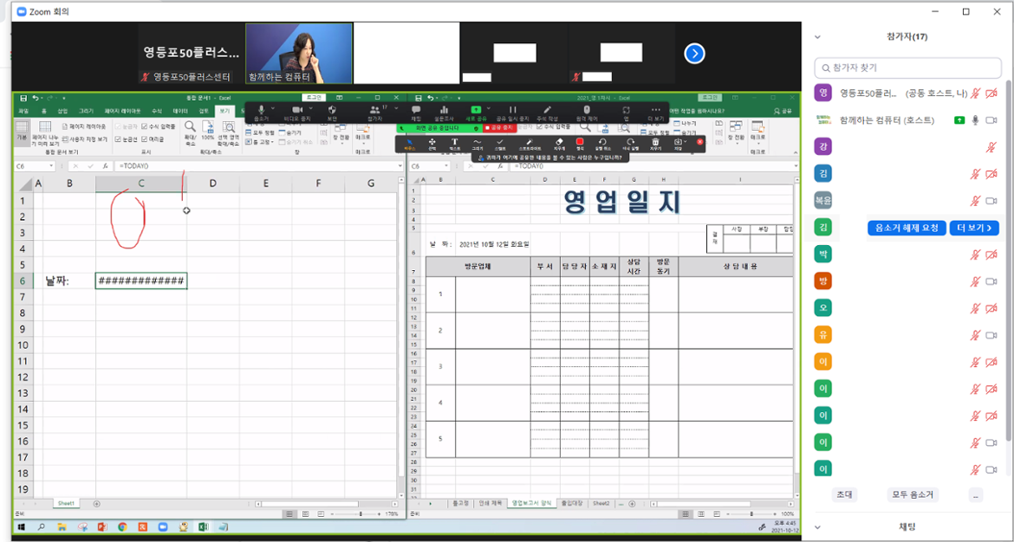Click the annotation Redo icon

(631, 141)
